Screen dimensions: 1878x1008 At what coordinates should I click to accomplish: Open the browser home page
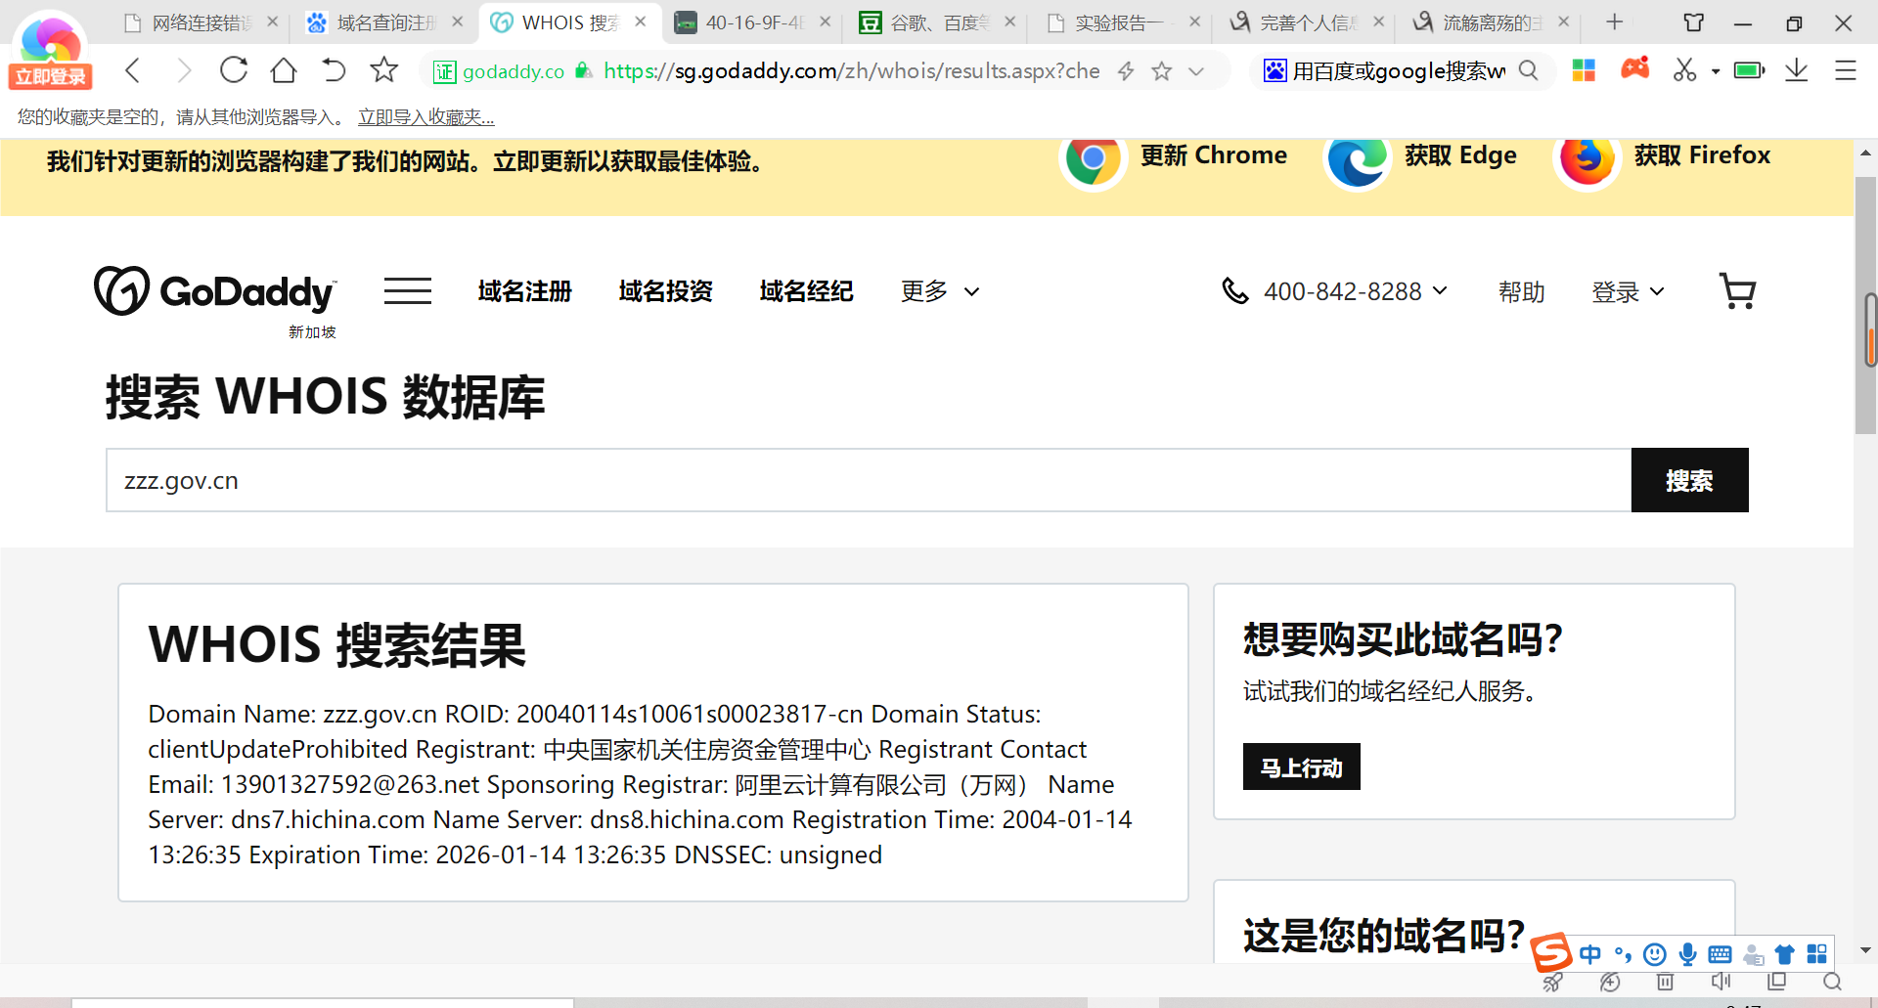pos(284,70)
